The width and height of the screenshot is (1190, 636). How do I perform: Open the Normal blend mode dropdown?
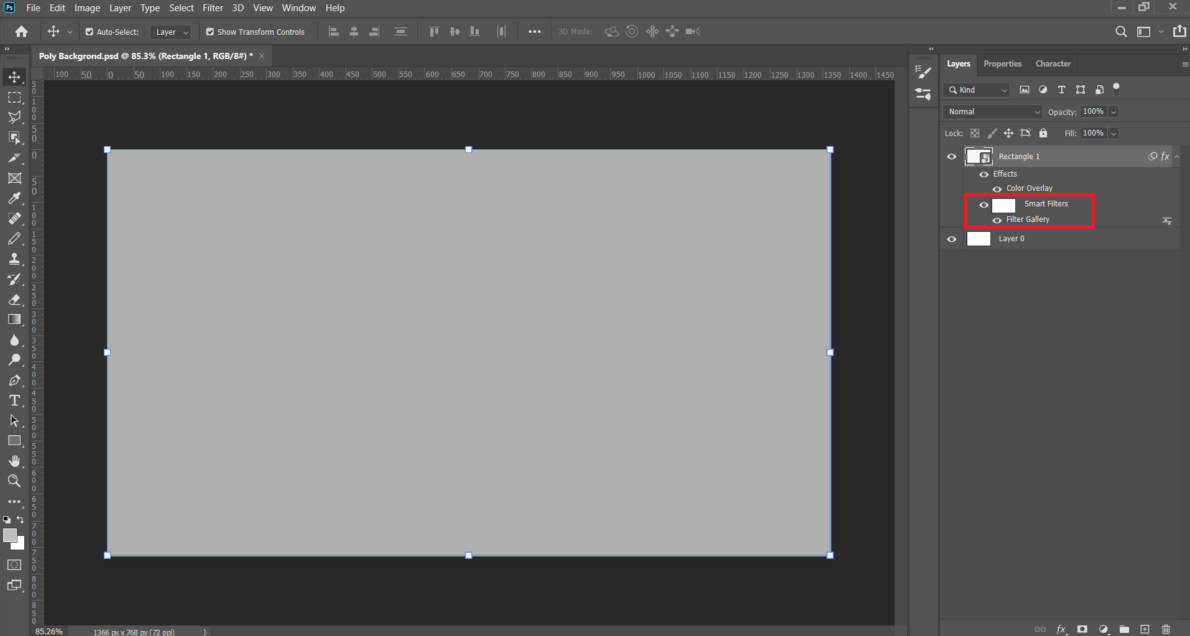[992, 112]
